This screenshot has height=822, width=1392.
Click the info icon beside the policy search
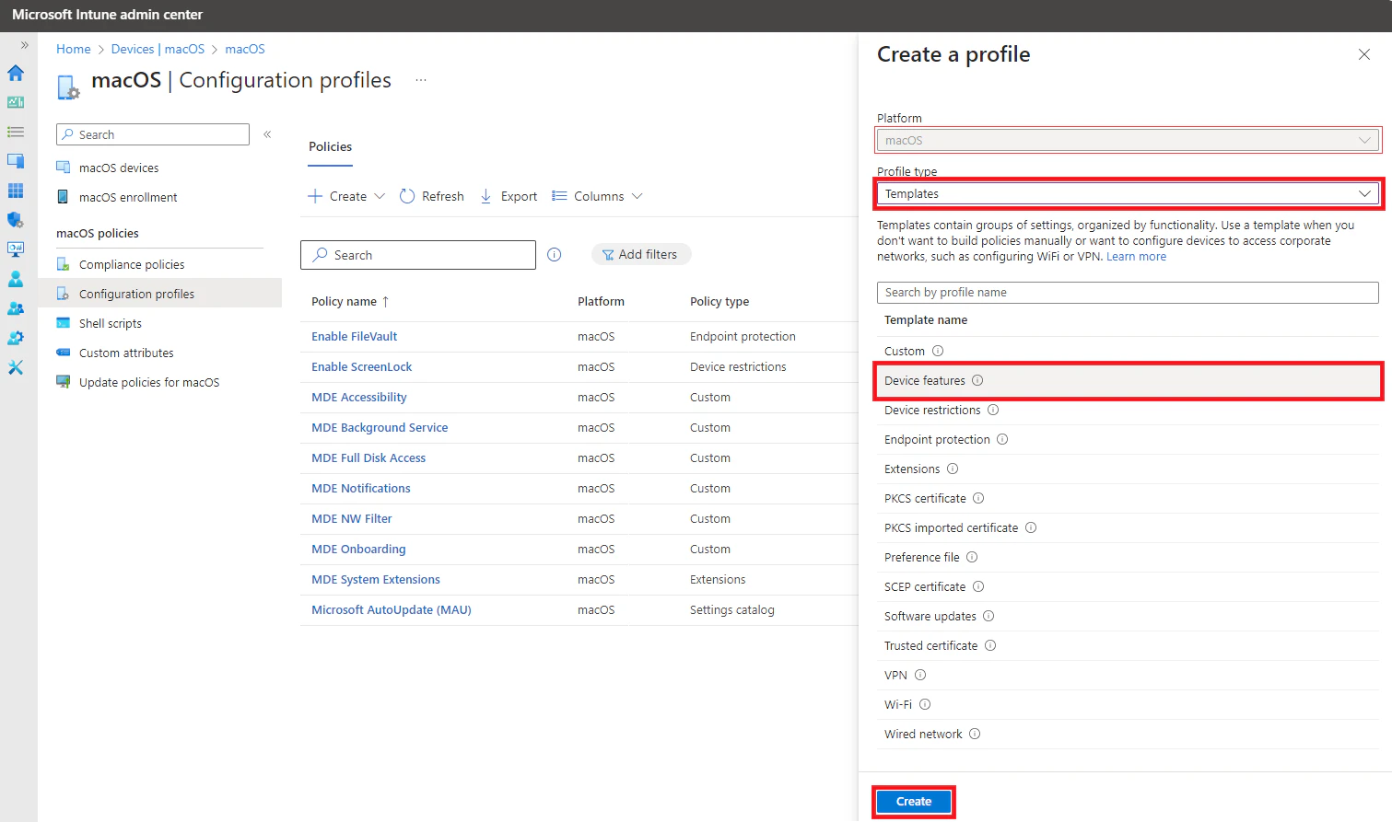coord(555,255)
